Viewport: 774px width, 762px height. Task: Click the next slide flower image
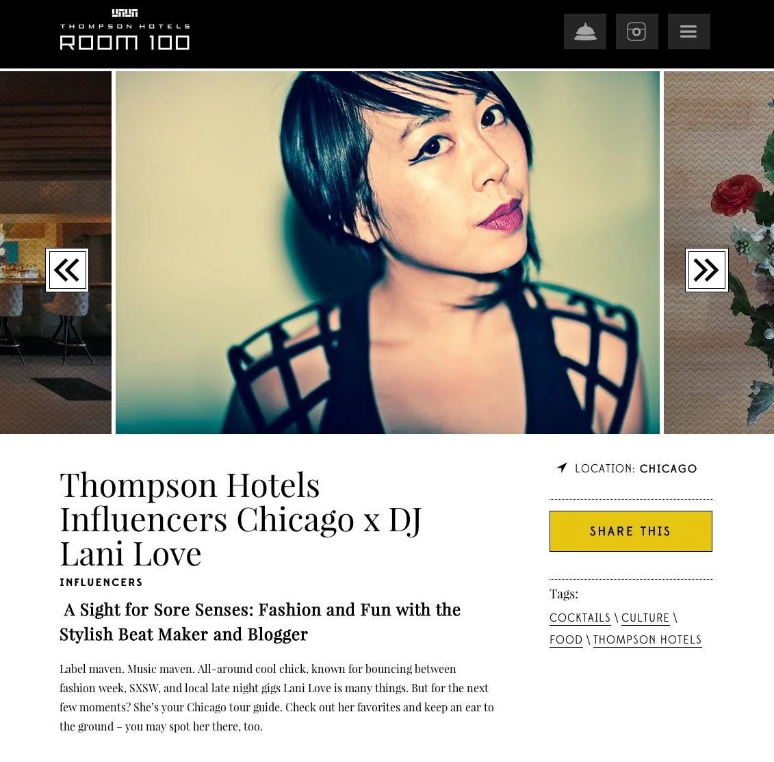719,253
